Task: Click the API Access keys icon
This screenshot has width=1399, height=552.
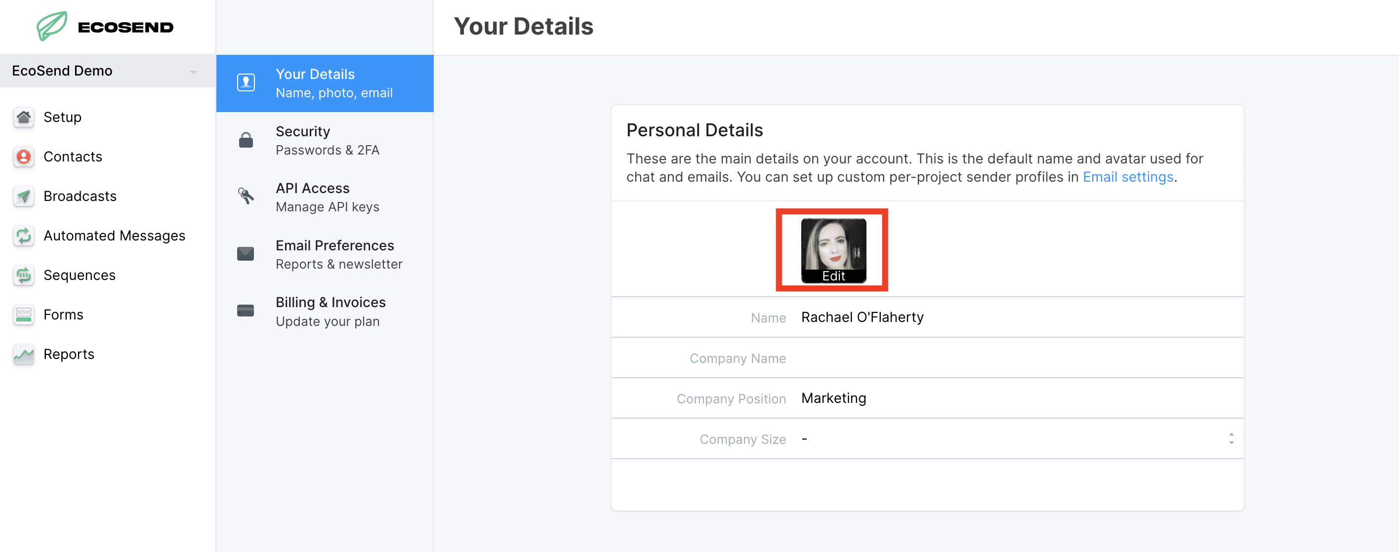Action: tap(246, 197)
